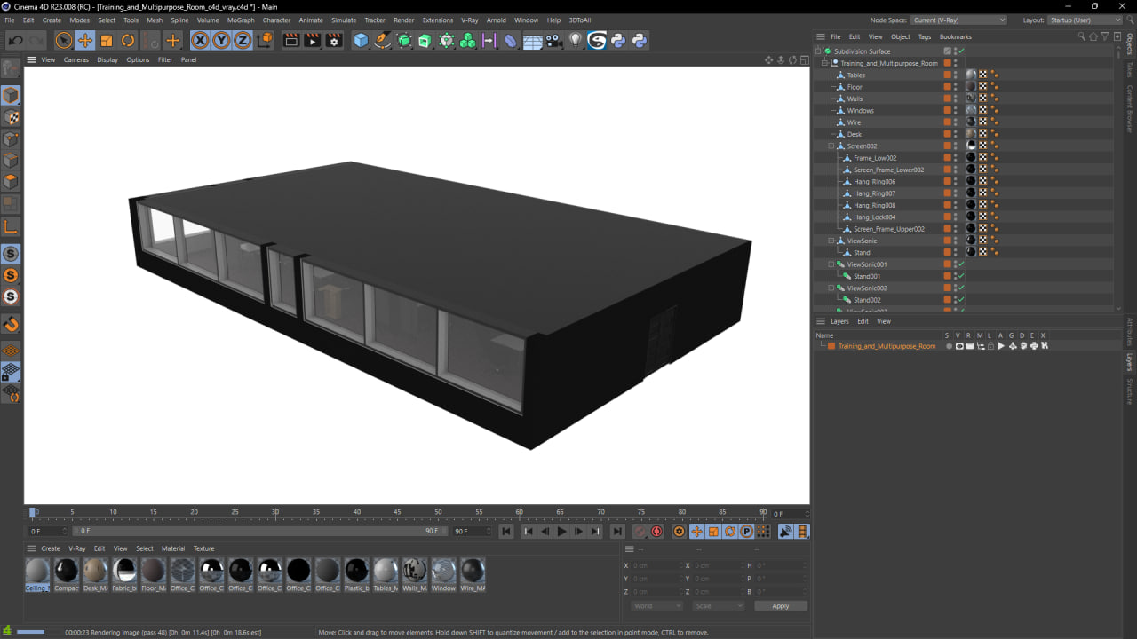
Task: Select the Floor_M material thumbnail
Action: pyautogui.click(x=154, y=575)
